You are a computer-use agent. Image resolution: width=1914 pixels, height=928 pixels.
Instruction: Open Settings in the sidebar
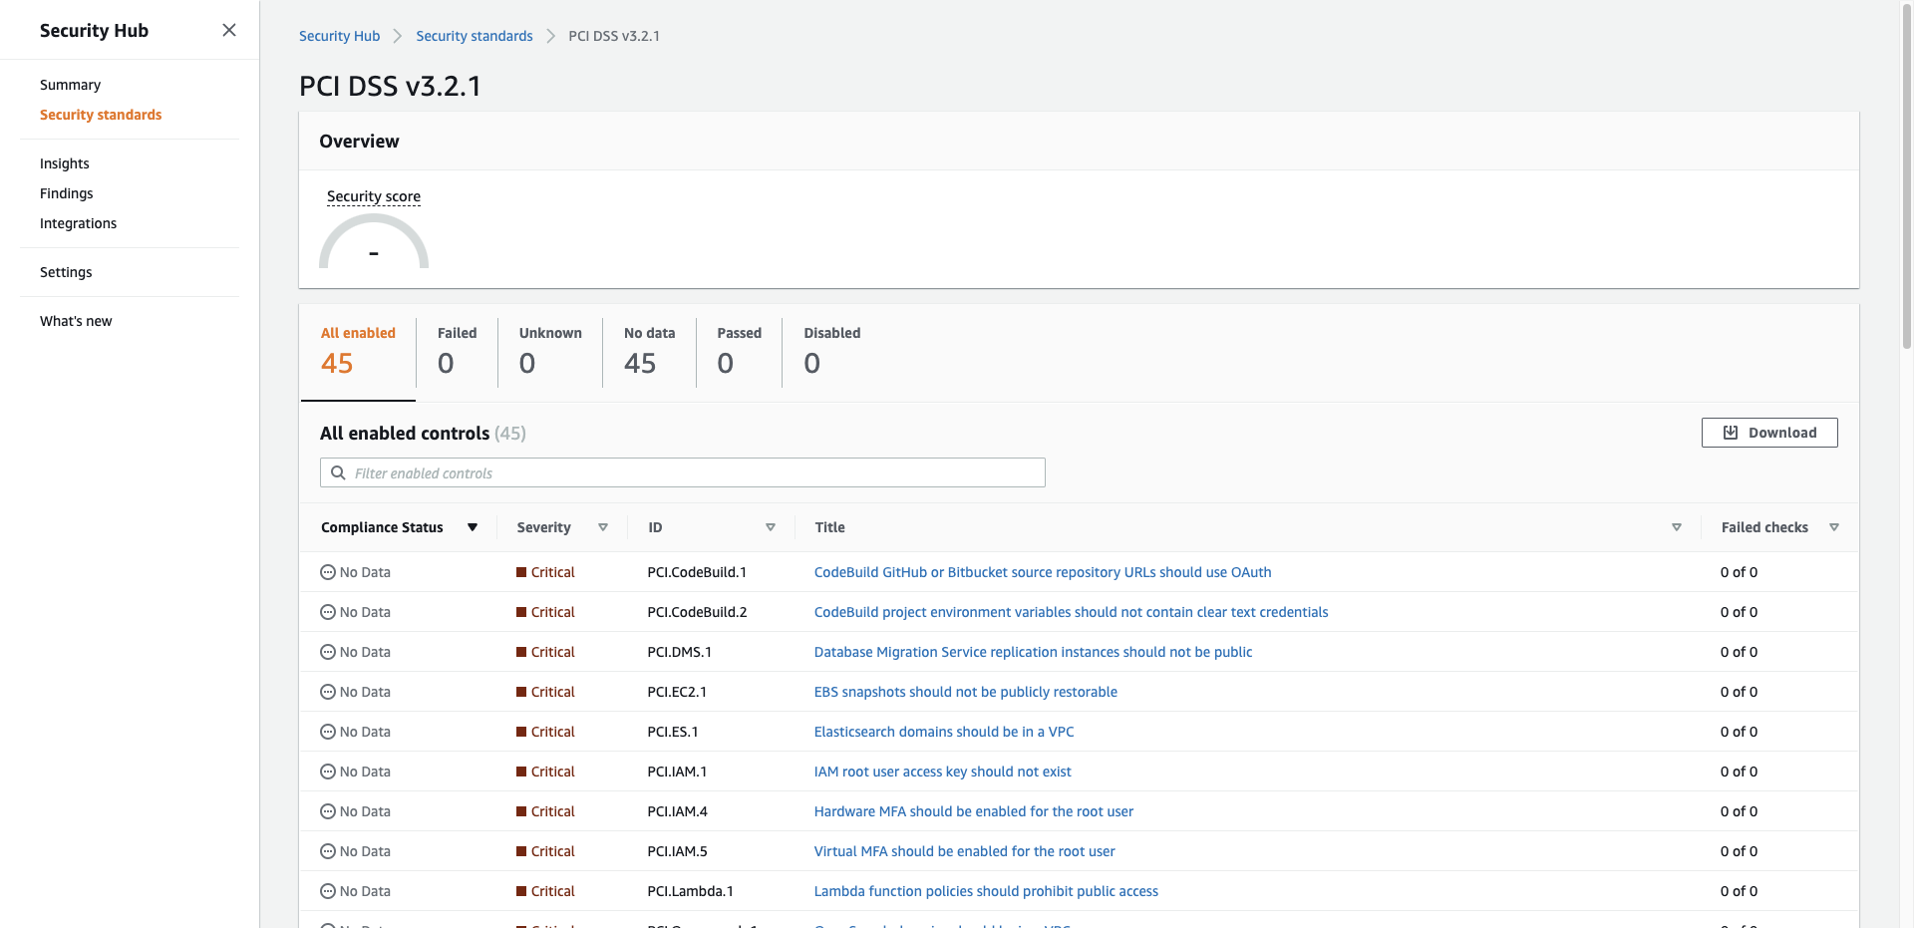tap(66, 272)
